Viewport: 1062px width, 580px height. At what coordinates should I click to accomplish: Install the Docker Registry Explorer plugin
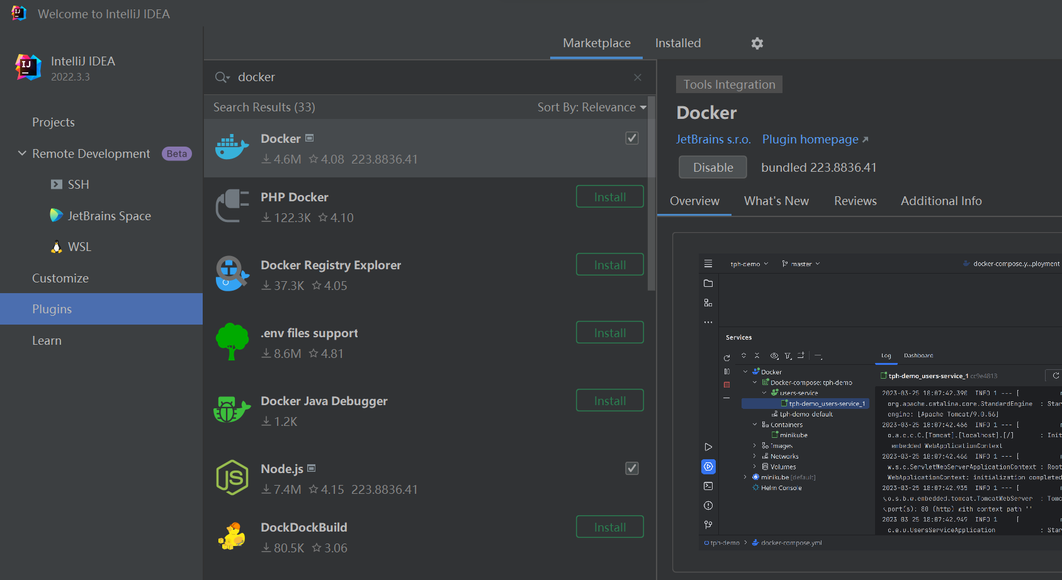(x=609, y=264)
